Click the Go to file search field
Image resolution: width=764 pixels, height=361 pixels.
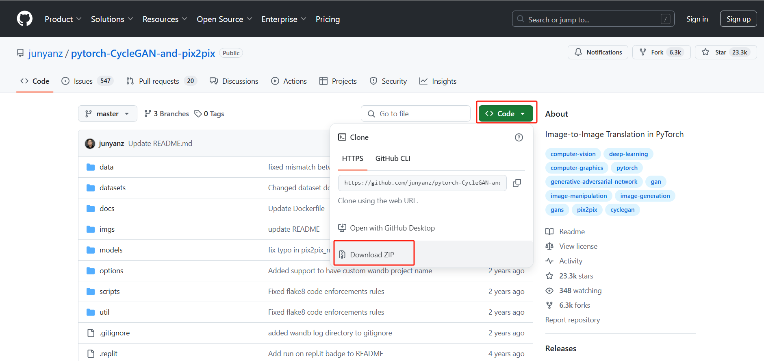click(x=416, y=114)
